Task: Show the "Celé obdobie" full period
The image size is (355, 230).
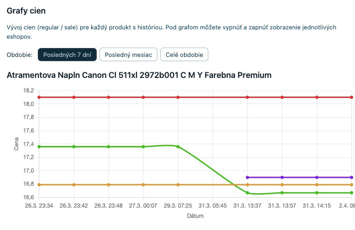Action: coord(184,55)
